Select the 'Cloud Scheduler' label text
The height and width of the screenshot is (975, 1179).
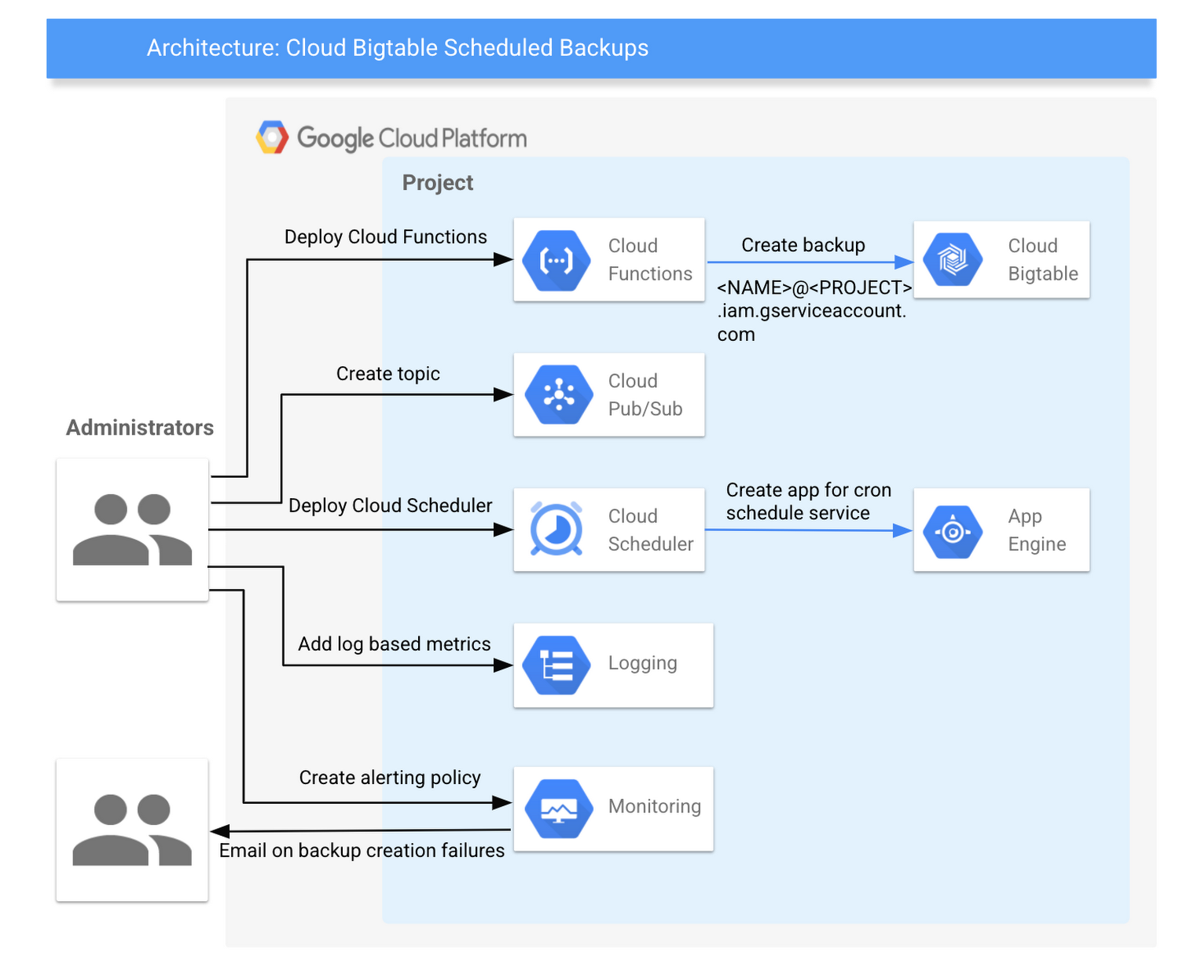click(651, 530)
